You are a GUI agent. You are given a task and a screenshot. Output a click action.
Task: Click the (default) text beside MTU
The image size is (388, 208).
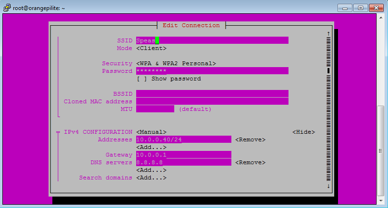pos(195,109)
